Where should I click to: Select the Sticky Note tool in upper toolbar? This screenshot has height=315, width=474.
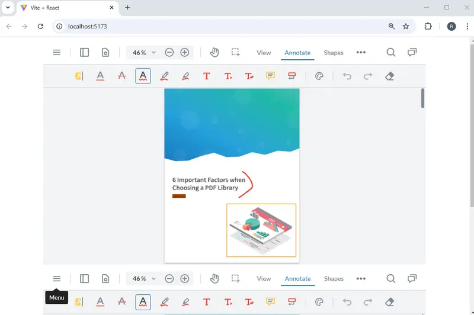pos(271,76)
